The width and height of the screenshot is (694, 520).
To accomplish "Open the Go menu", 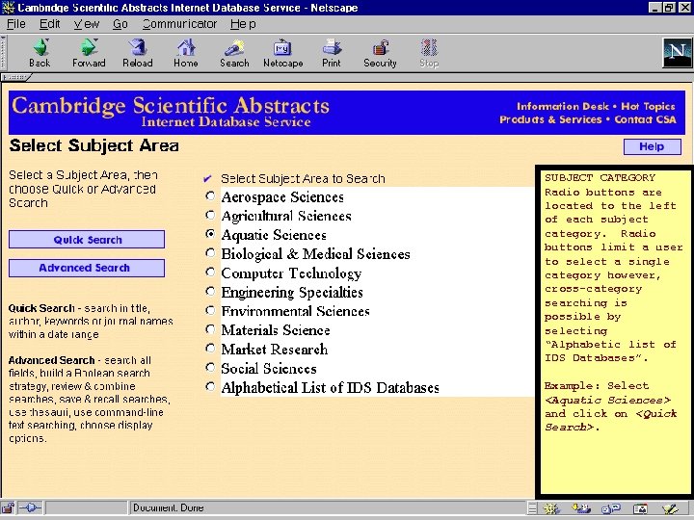I will tap(120, 24).
